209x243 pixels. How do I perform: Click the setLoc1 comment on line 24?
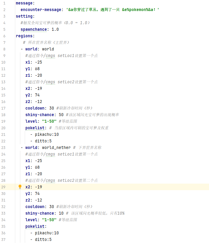pyautogui.click(x=62, y=154)
